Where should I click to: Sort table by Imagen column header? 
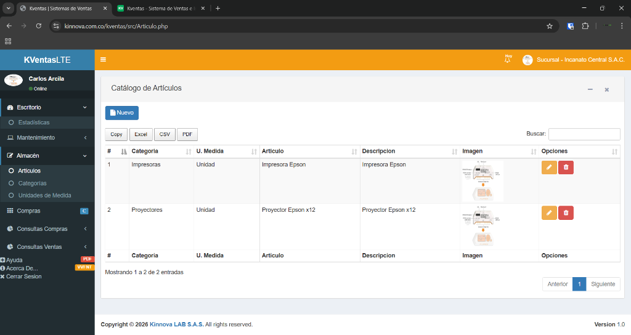(x=499, y=151)
